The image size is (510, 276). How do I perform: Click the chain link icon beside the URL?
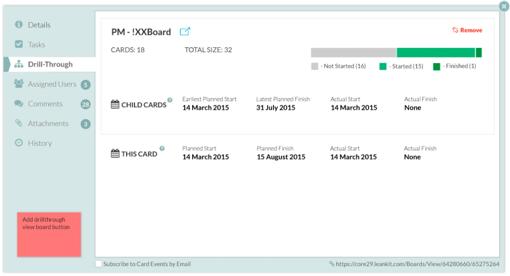332,264
